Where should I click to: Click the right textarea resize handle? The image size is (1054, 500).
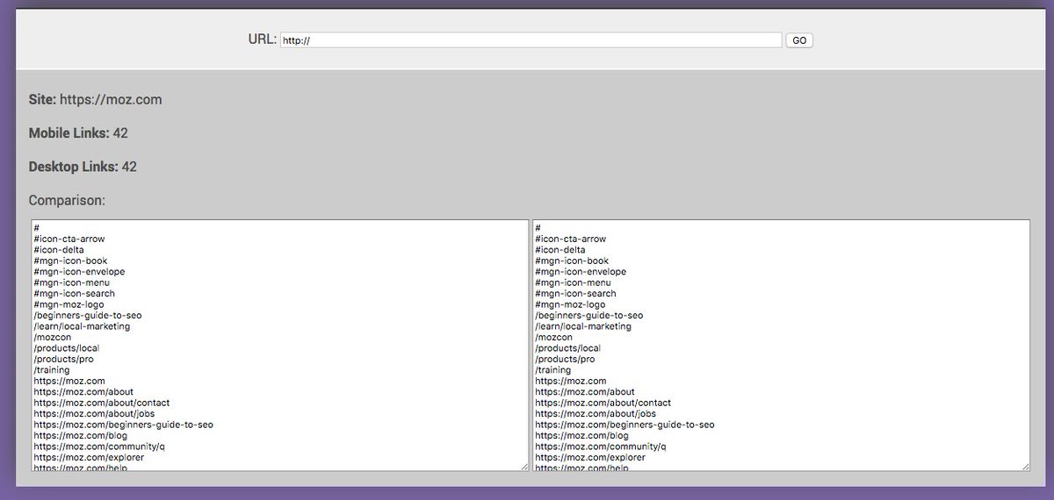pyautogui.click(x=1026, y=466)
